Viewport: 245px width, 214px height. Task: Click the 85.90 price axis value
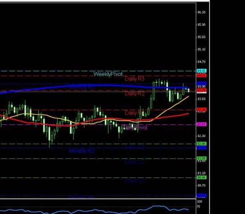[x=202, y=25]
